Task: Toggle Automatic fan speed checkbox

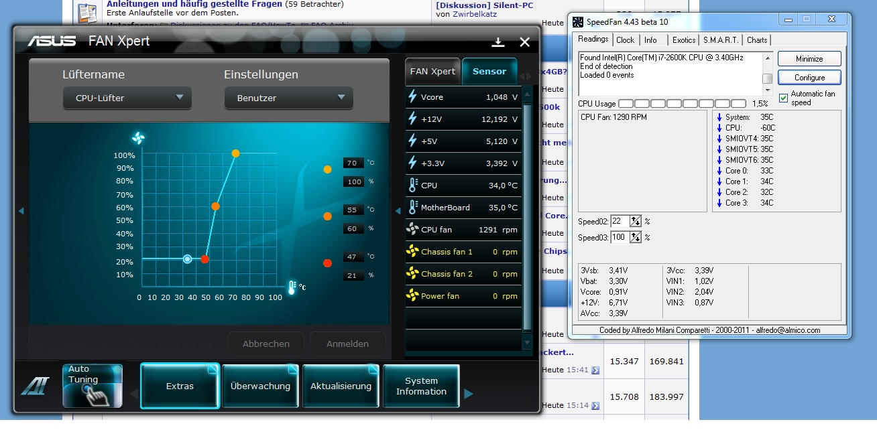Action: pyautogui.click(x=783, y=98)
